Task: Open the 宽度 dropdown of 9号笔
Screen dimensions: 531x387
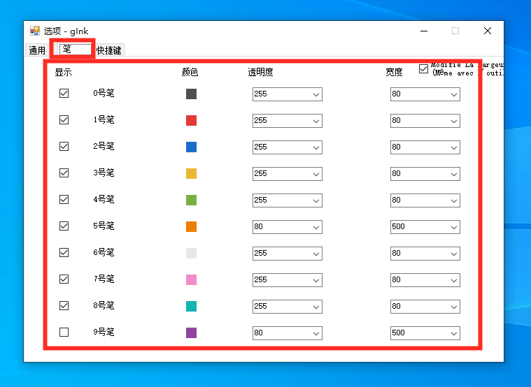Action: point(425,333)
